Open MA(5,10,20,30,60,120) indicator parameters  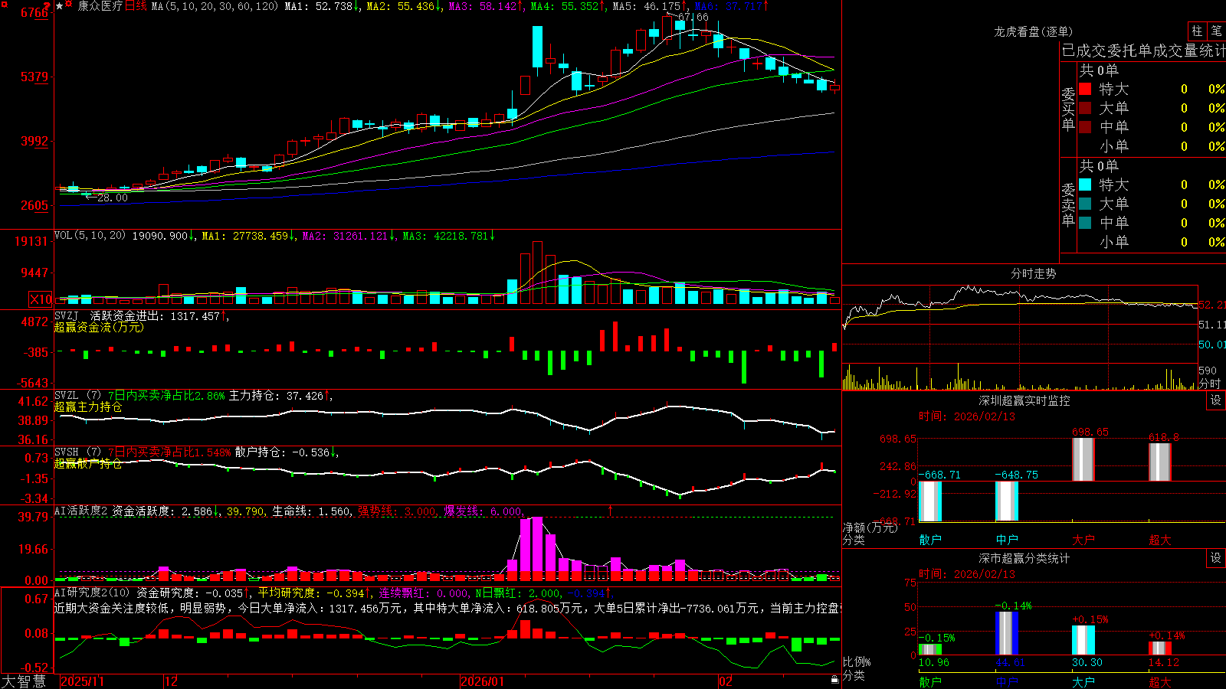(215, 6)
